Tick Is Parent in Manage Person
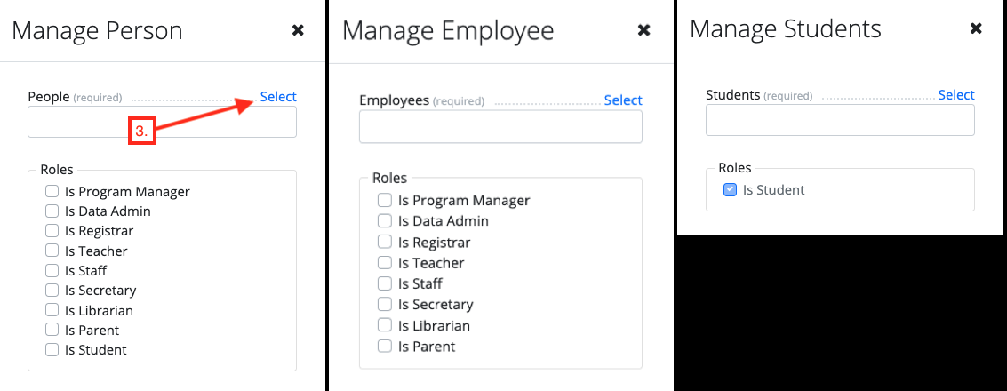 [x=52, y=330]
